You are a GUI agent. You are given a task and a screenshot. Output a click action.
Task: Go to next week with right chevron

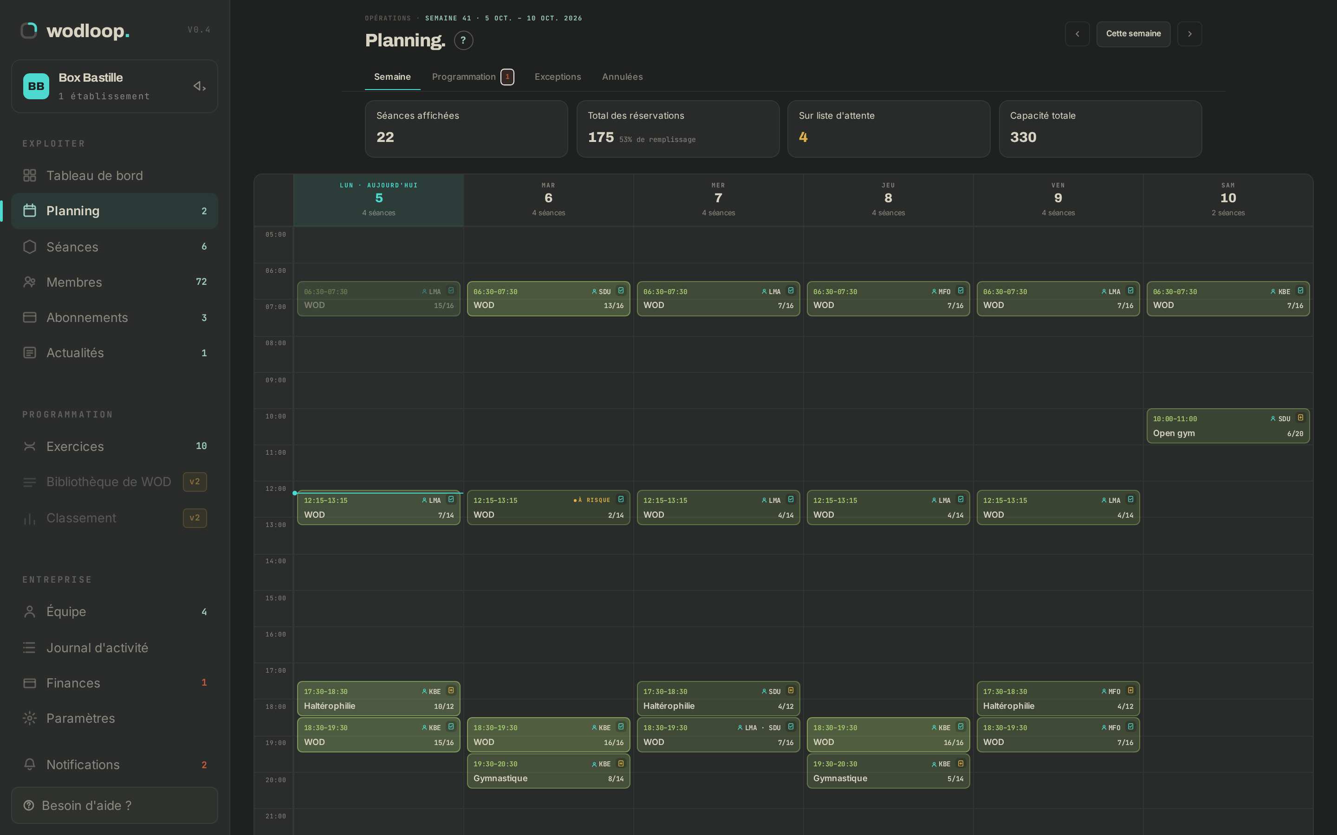1189,34
